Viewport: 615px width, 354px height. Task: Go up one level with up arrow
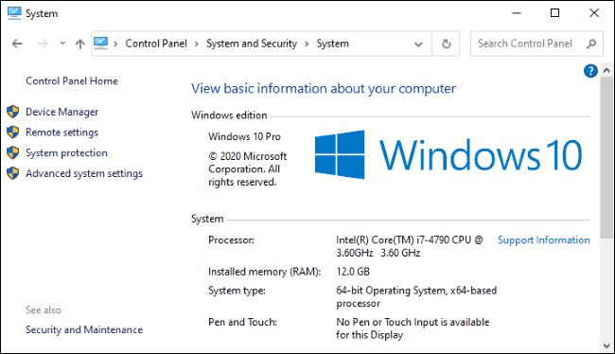point(80,44)
